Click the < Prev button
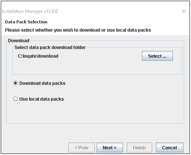 pos(82,147)
